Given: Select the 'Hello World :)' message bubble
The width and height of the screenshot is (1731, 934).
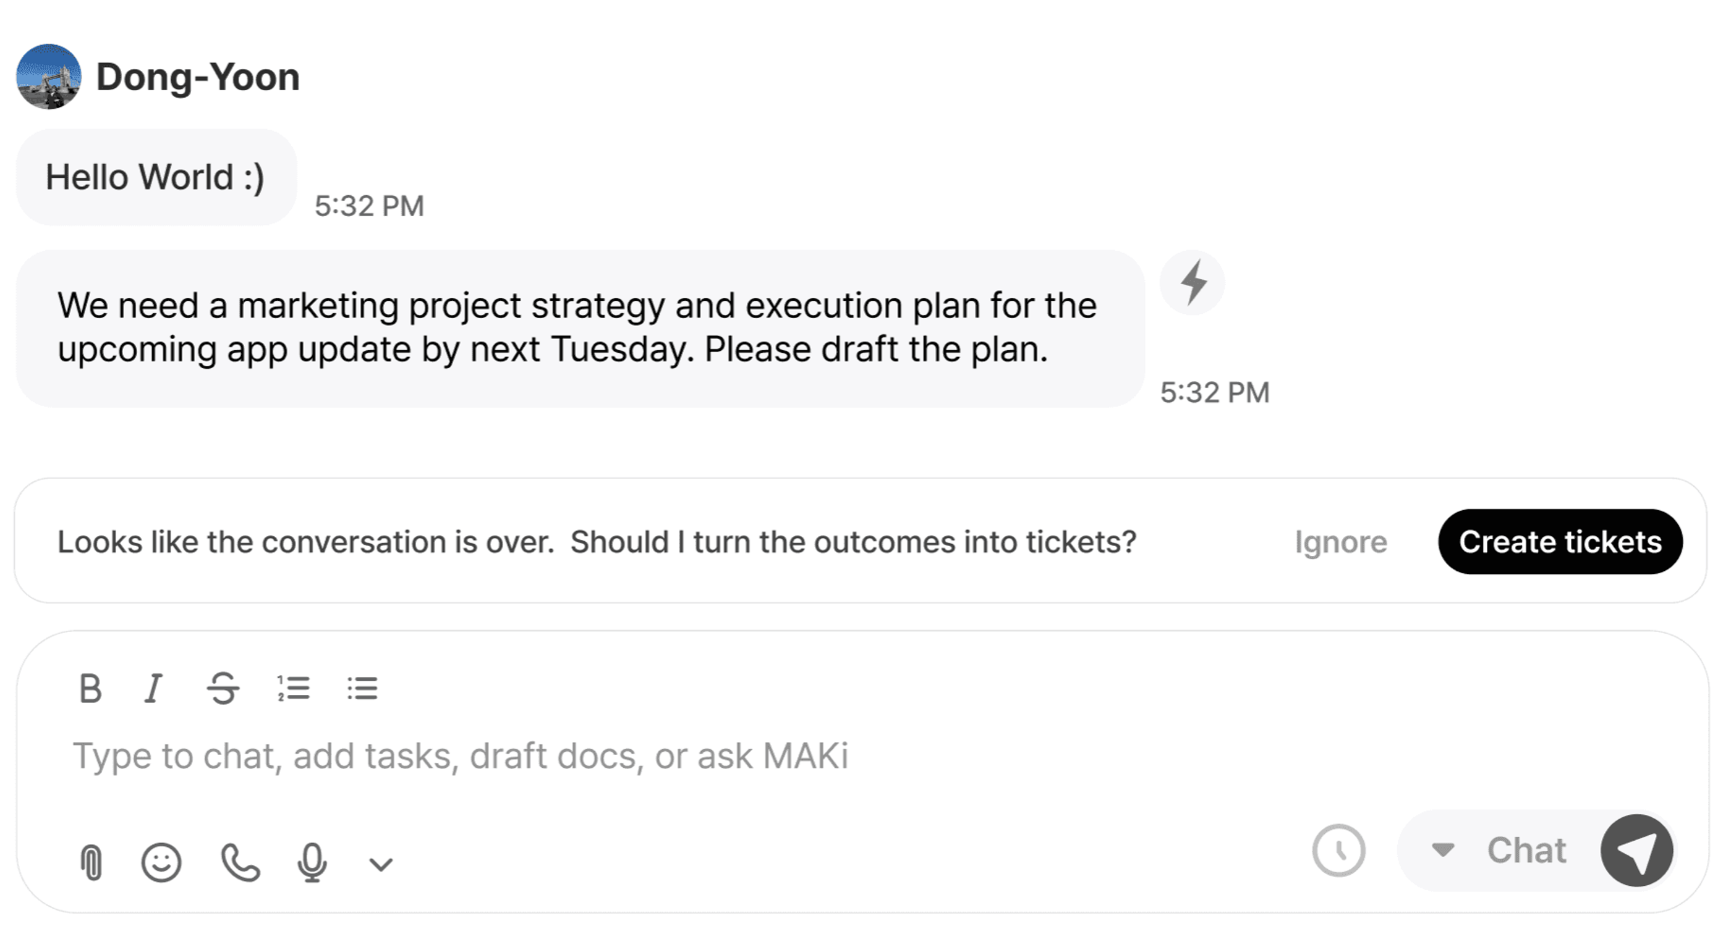Looking at the screenshot, I should click(x=156, y=177).
